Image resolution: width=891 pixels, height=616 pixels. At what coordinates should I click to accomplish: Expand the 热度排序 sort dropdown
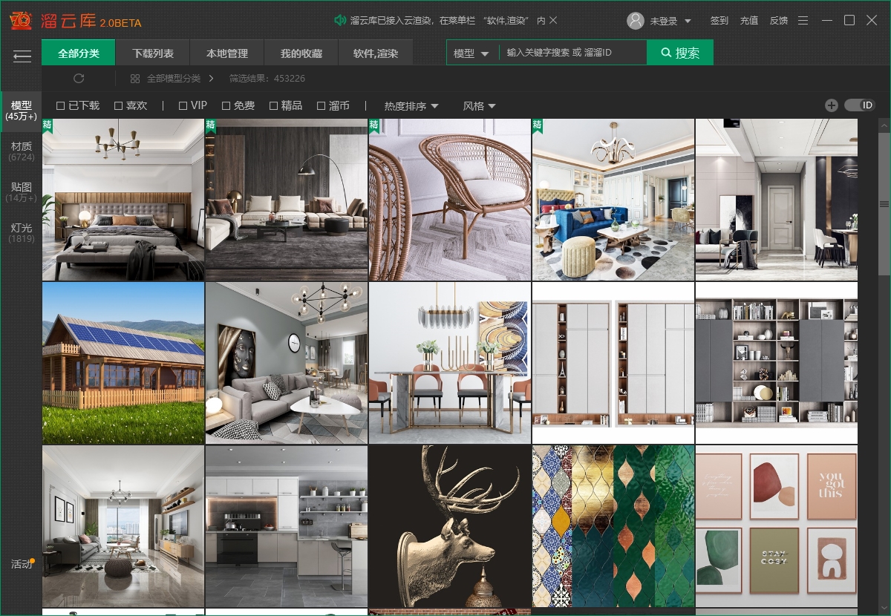click(411, 106)
